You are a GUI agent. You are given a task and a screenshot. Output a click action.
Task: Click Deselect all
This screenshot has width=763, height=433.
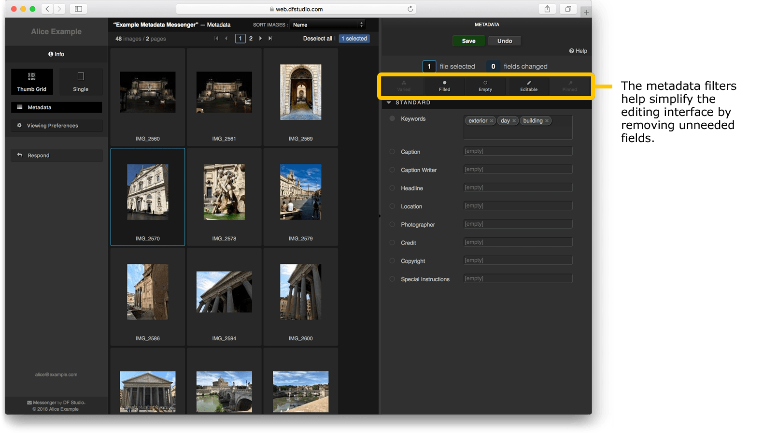tap(317, 39)
